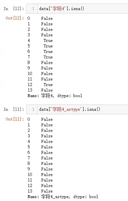Click the 字段4_astype isna code cell
Viewport: 128px width, 201px height.
pyautogui.click(x=77, y=109)
